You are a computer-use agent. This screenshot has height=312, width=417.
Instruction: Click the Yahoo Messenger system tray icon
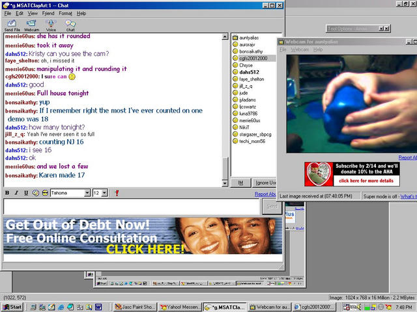pos(388,307)
